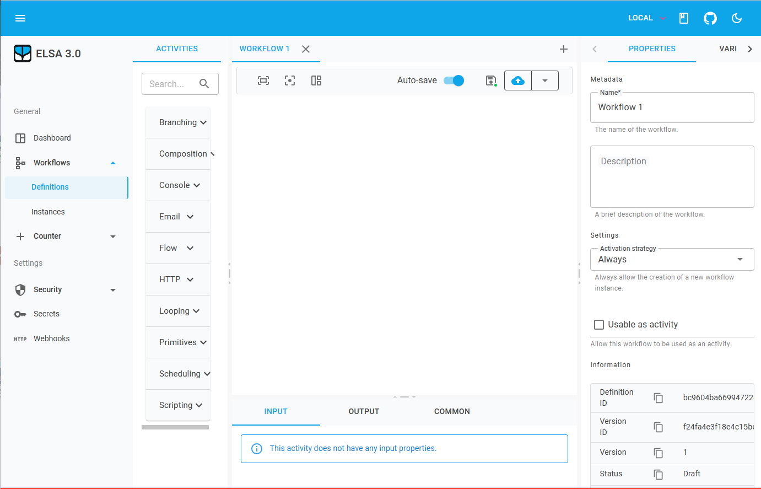The height and width of the screenshot is (489, 761).
Task: Copy the Version ID value
Action: tap(659, 427)
